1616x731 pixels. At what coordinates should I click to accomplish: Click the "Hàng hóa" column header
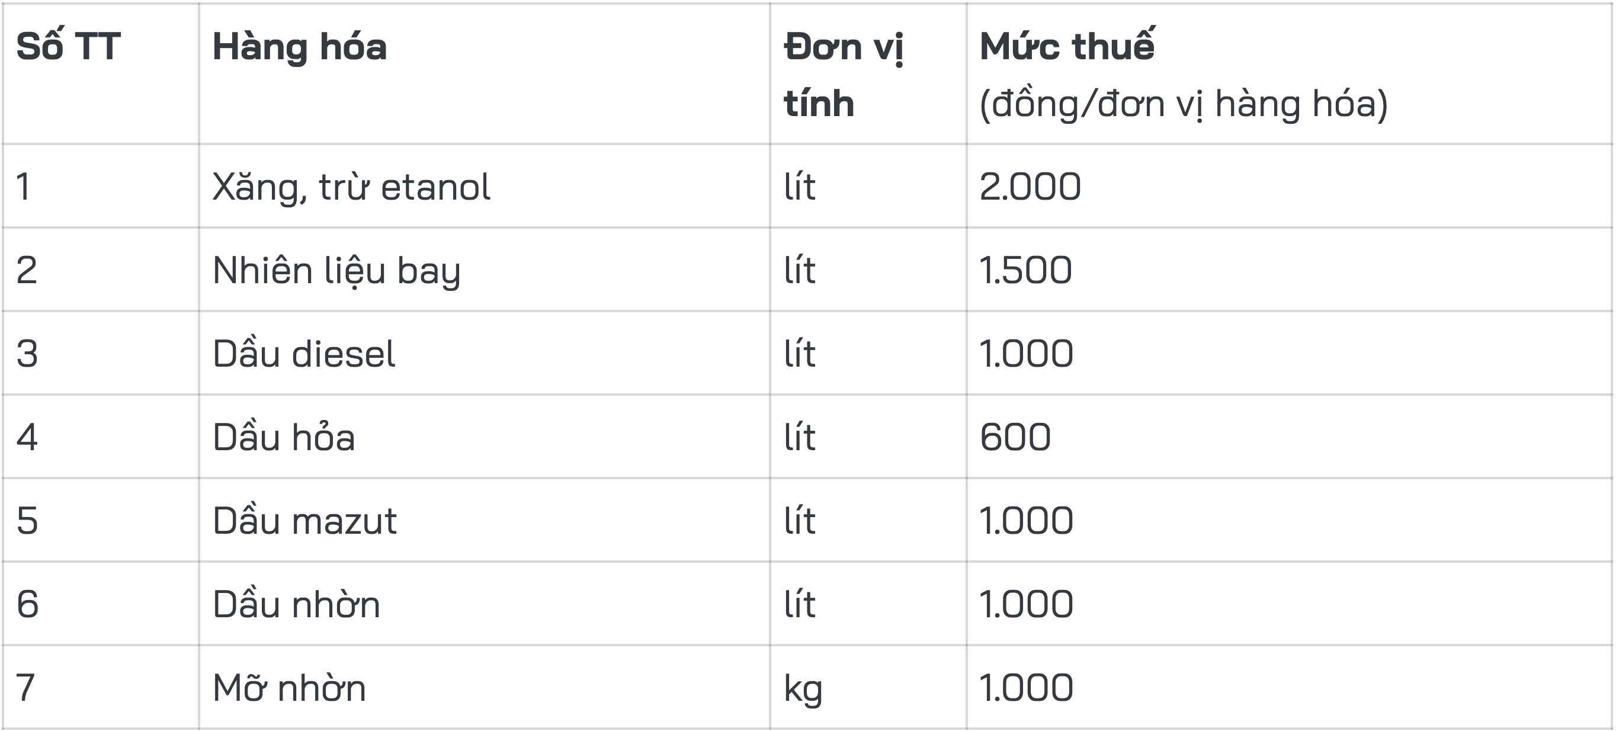pos(299,48)
